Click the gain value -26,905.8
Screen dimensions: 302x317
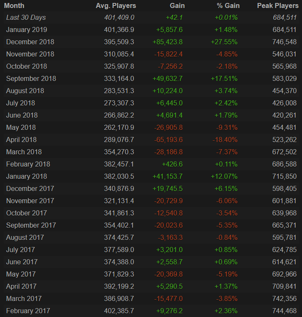(x=169, y=128)
